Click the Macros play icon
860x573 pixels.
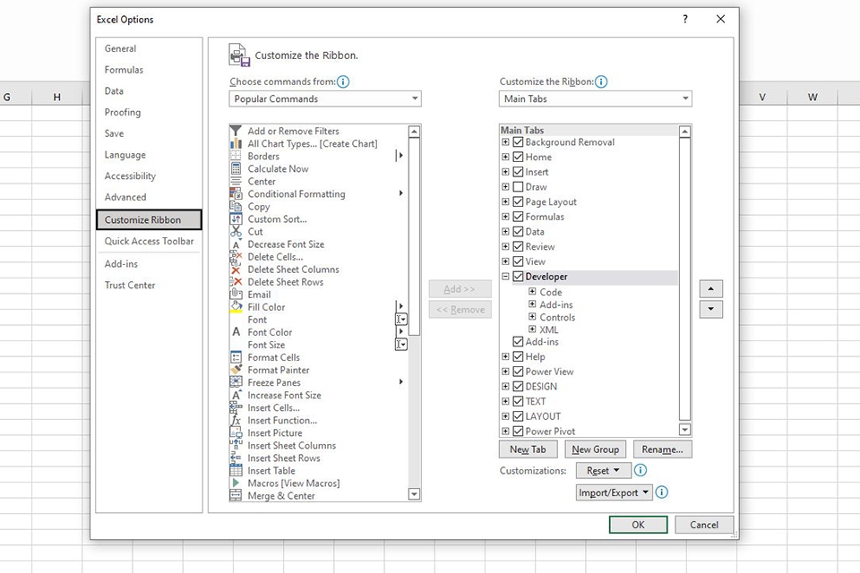pos(236,483)
